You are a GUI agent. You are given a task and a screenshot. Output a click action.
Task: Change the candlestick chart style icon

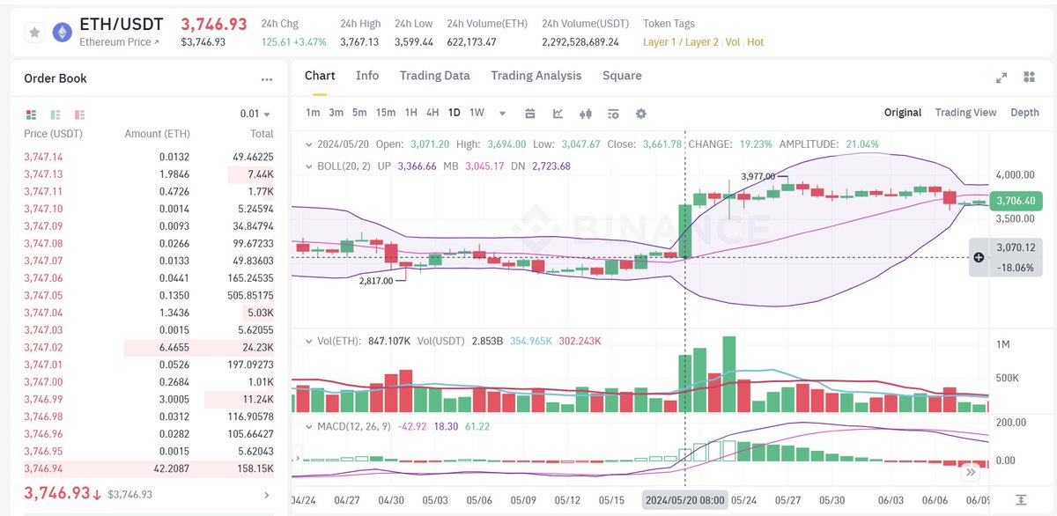(586, 113)
